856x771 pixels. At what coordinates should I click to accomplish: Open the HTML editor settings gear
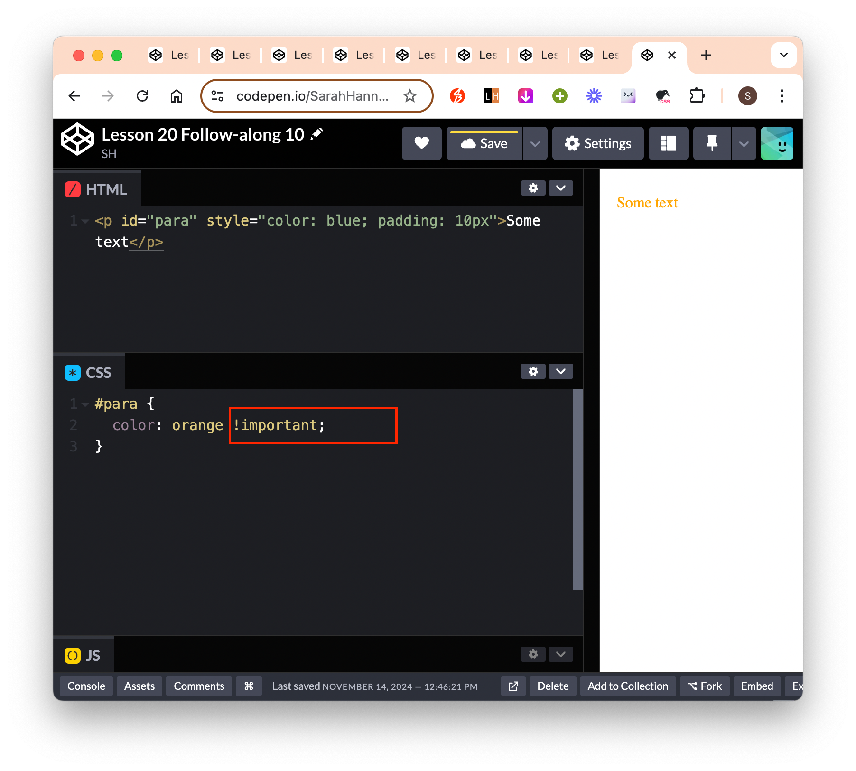pyautogui.click(x=533, y=188)
